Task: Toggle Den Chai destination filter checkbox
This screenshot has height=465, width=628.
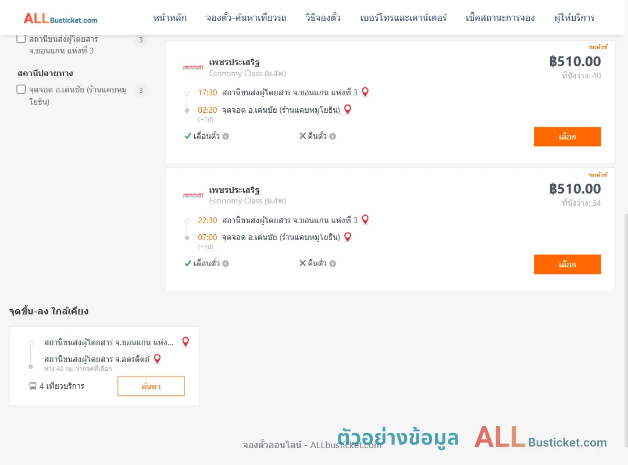Action: point(21,90)
